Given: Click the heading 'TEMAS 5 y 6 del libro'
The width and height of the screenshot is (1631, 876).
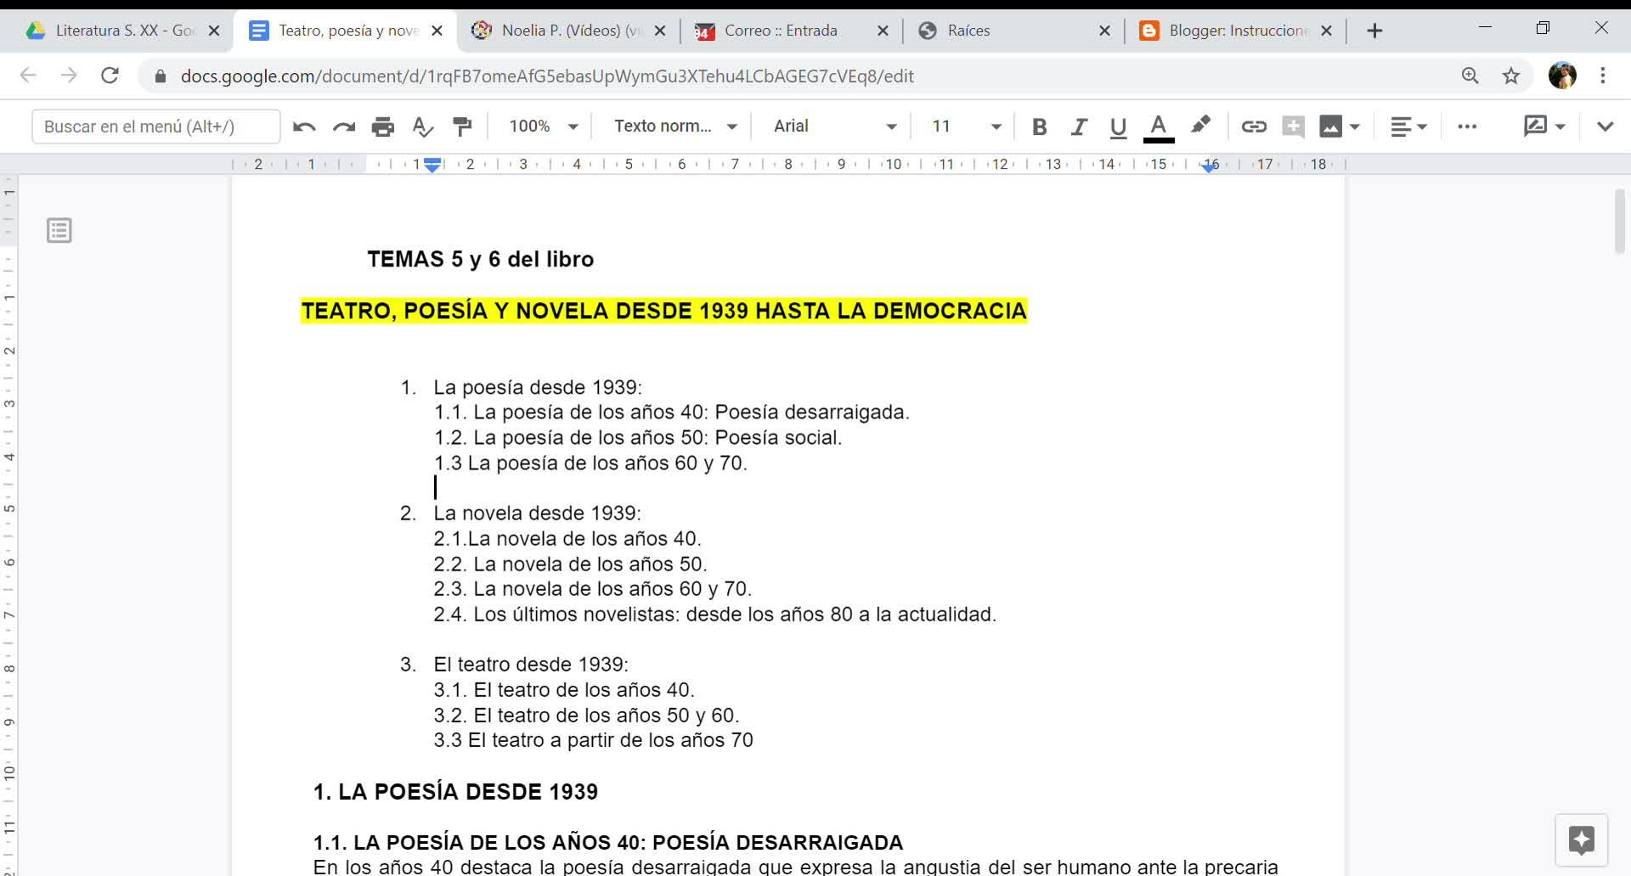Looking at the screenshot, I should pos(480,260).
